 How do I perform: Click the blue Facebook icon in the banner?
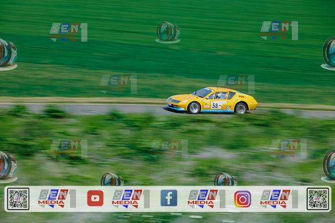[x=169, y=198]
